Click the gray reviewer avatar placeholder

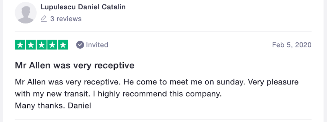tap(26, 13)
